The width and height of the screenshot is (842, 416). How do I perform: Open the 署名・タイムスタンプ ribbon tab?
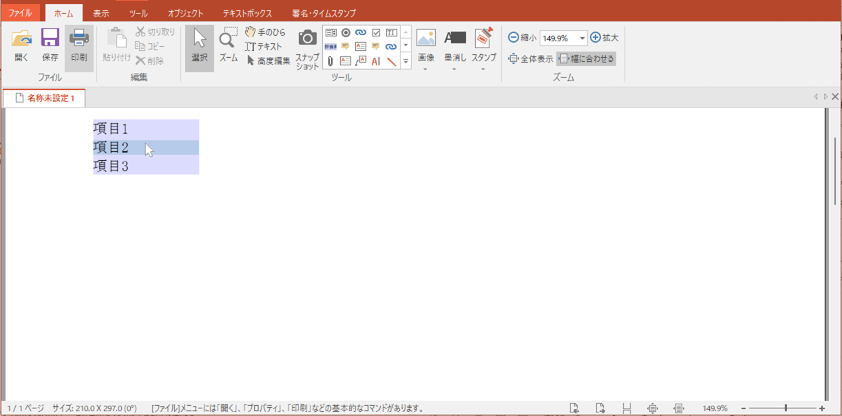click(324, 13)
